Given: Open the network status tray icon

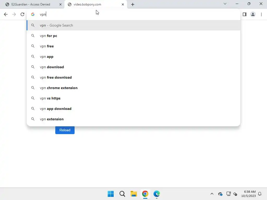Looking at the screenshot, I should click(x=228, y=194).
